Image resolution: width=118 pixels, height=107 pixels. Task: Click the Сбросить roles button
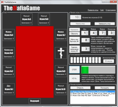click(x=74, y=34)
